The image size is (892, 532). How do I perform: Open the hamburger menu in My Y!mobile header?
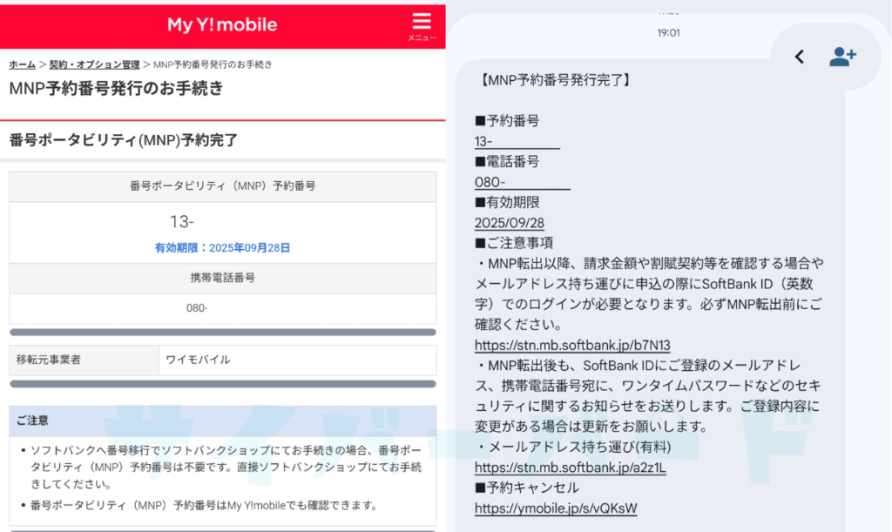click(422, 26)
